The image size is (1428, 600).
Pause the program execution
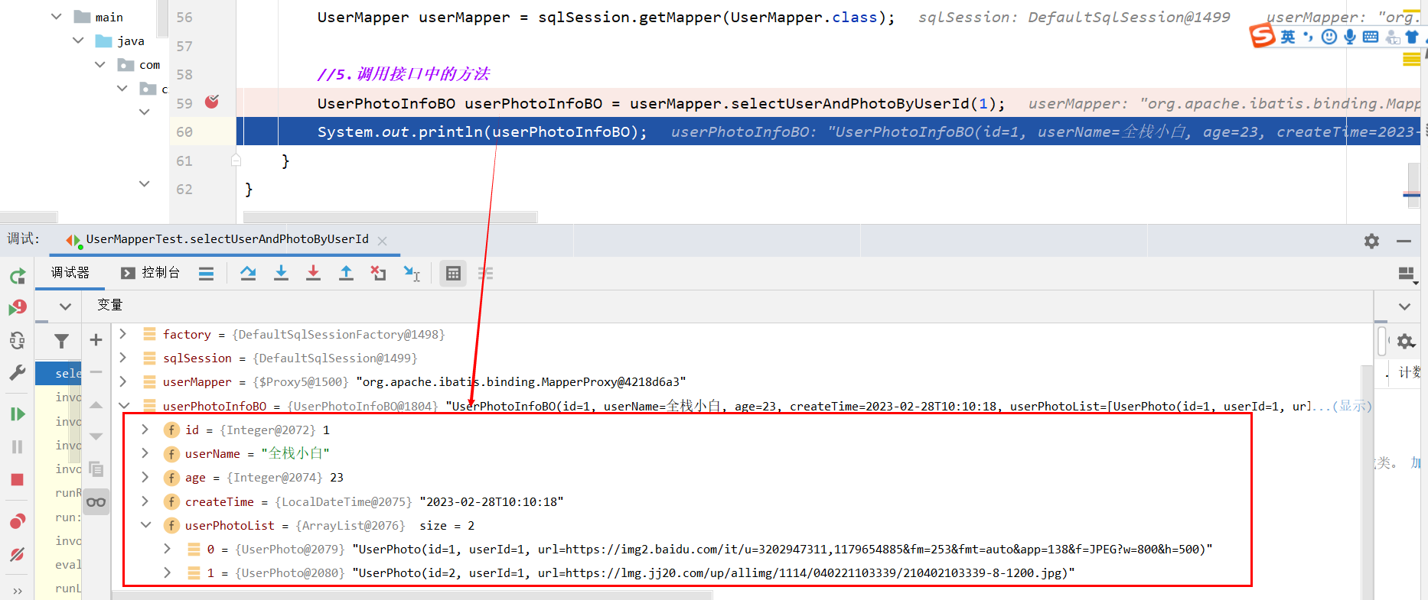pyautogui.click(x=18, y=446)
